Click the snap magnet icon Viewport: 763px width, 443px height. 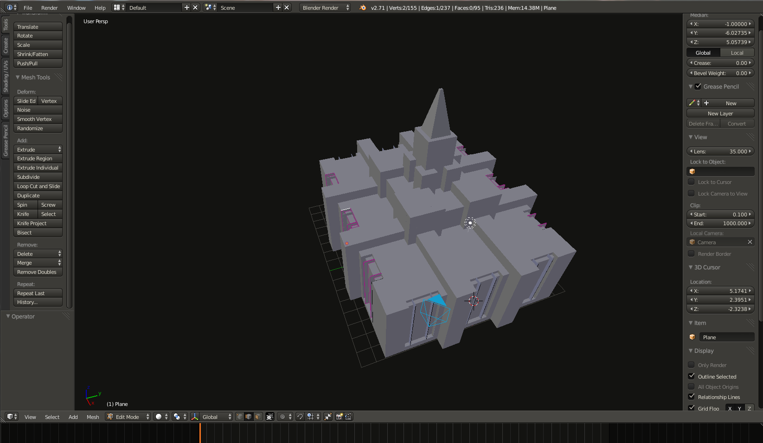[300, 417]
